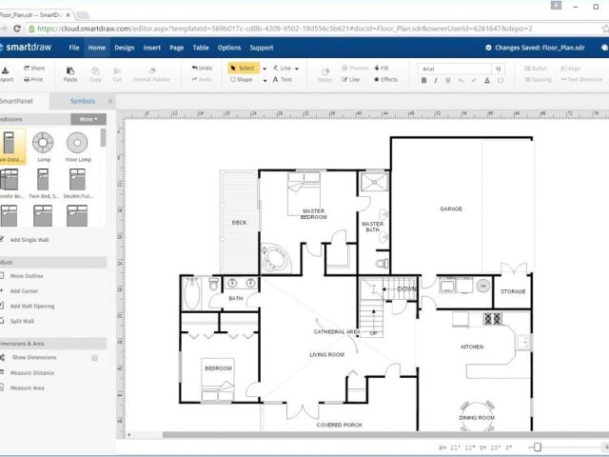This screenshot has height=457, width=609.
Task: Click Measure Distance
Action: point(31,372)
